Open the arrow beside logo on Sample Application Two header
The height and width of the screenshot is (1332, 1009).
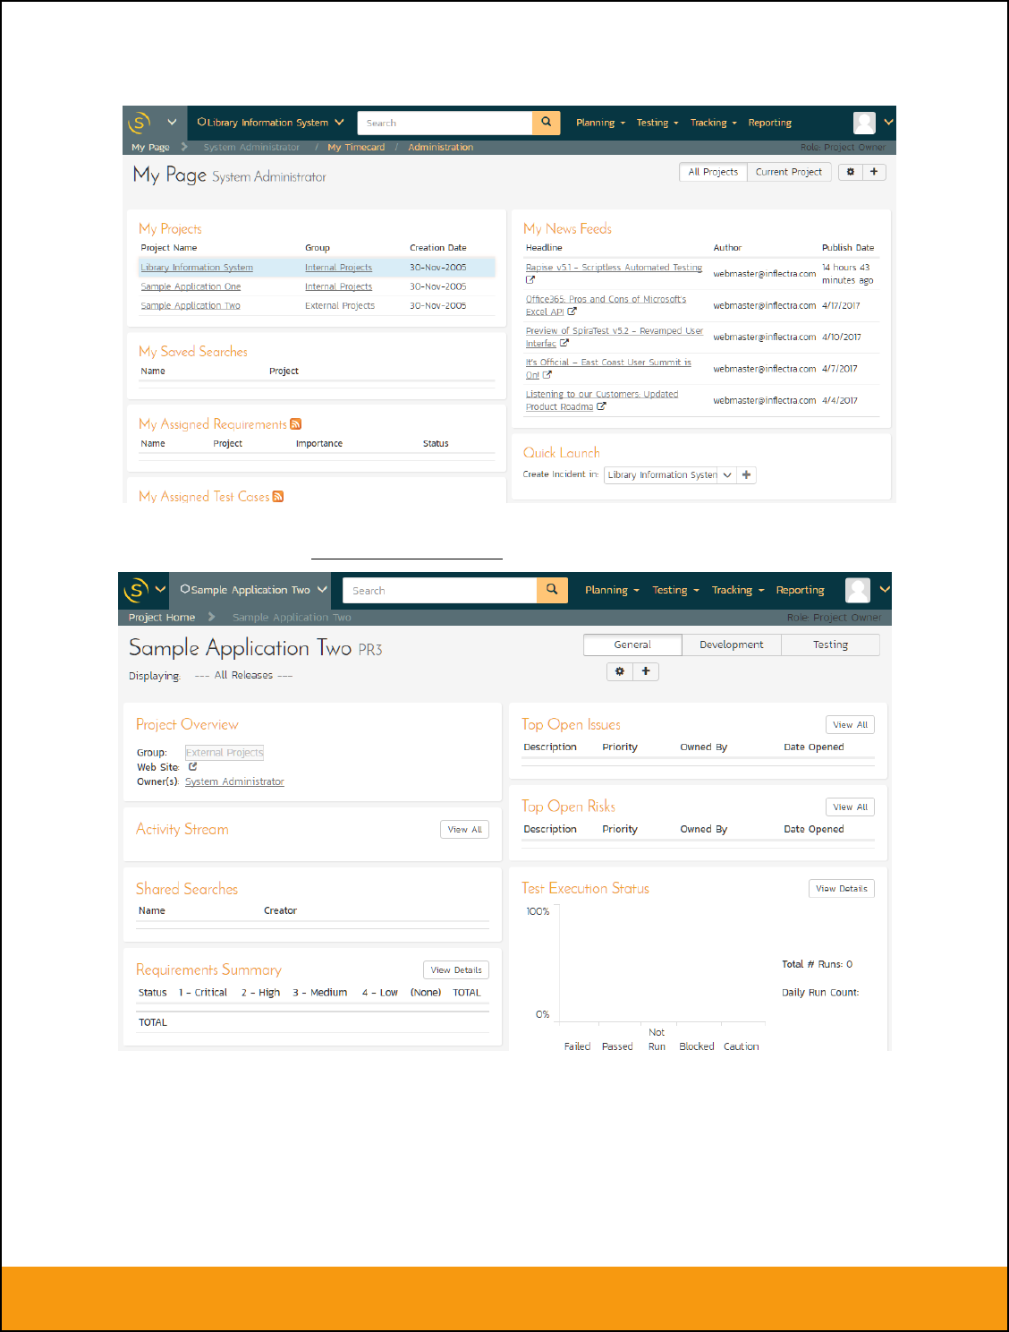[161, 589]
